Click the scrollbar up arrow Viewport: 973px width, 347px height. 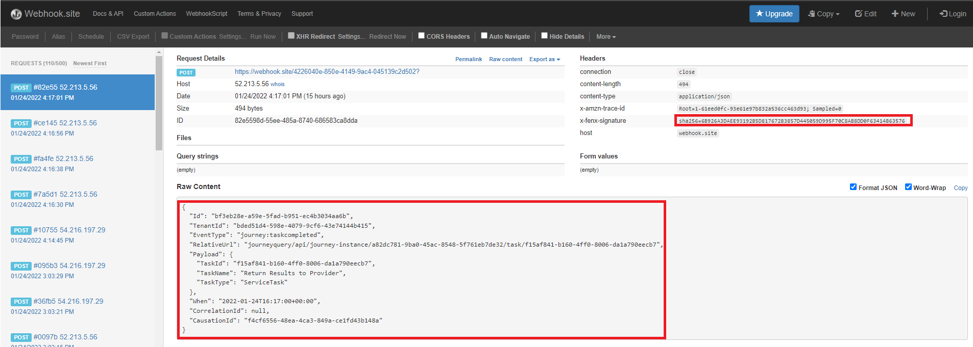pos(159,52)
